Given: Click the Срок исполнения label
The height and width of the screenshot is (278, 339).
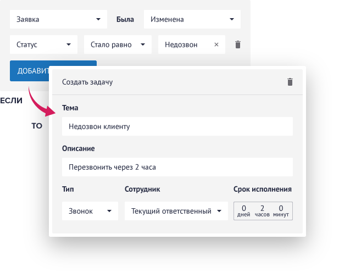Looking at the screenshot, I should (262, 190).
